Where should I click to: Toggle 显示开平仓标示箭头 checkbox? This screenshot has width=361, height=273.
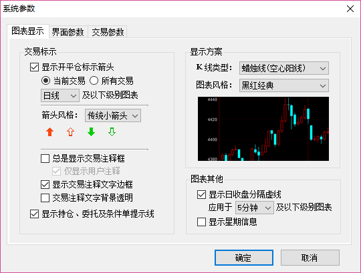click(34, 67)
